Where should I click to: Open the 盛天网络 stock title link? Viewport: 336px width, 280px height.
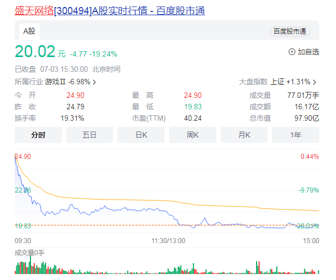(109, 11)
